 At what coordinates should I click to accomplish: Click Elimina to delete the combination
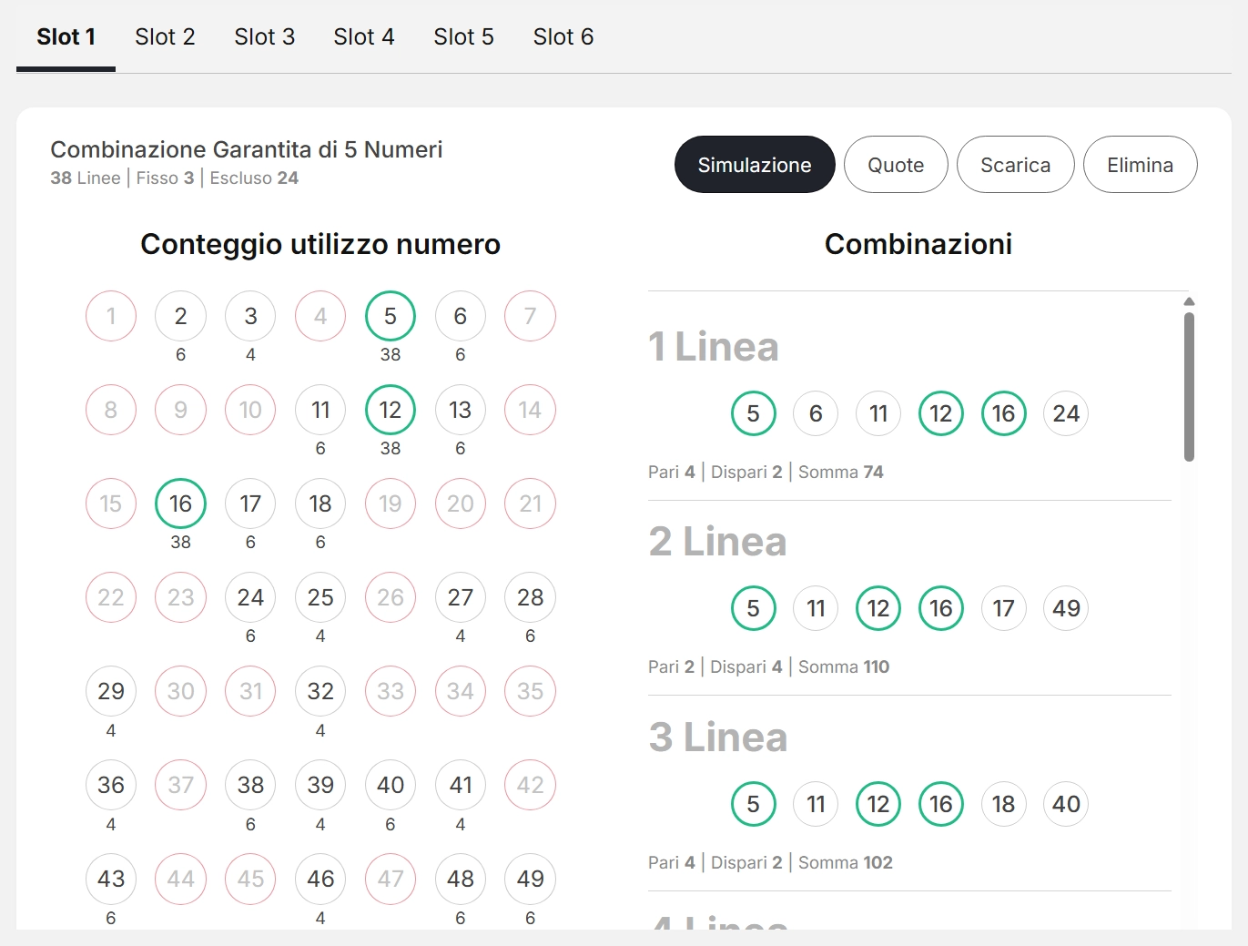point(1140,165)
